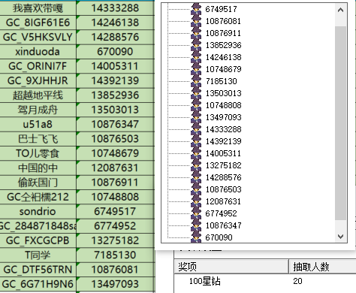Select spreadsheet cell 巴士飞飞
Viewport: 356px width, 293px height.
pos(38,139)
